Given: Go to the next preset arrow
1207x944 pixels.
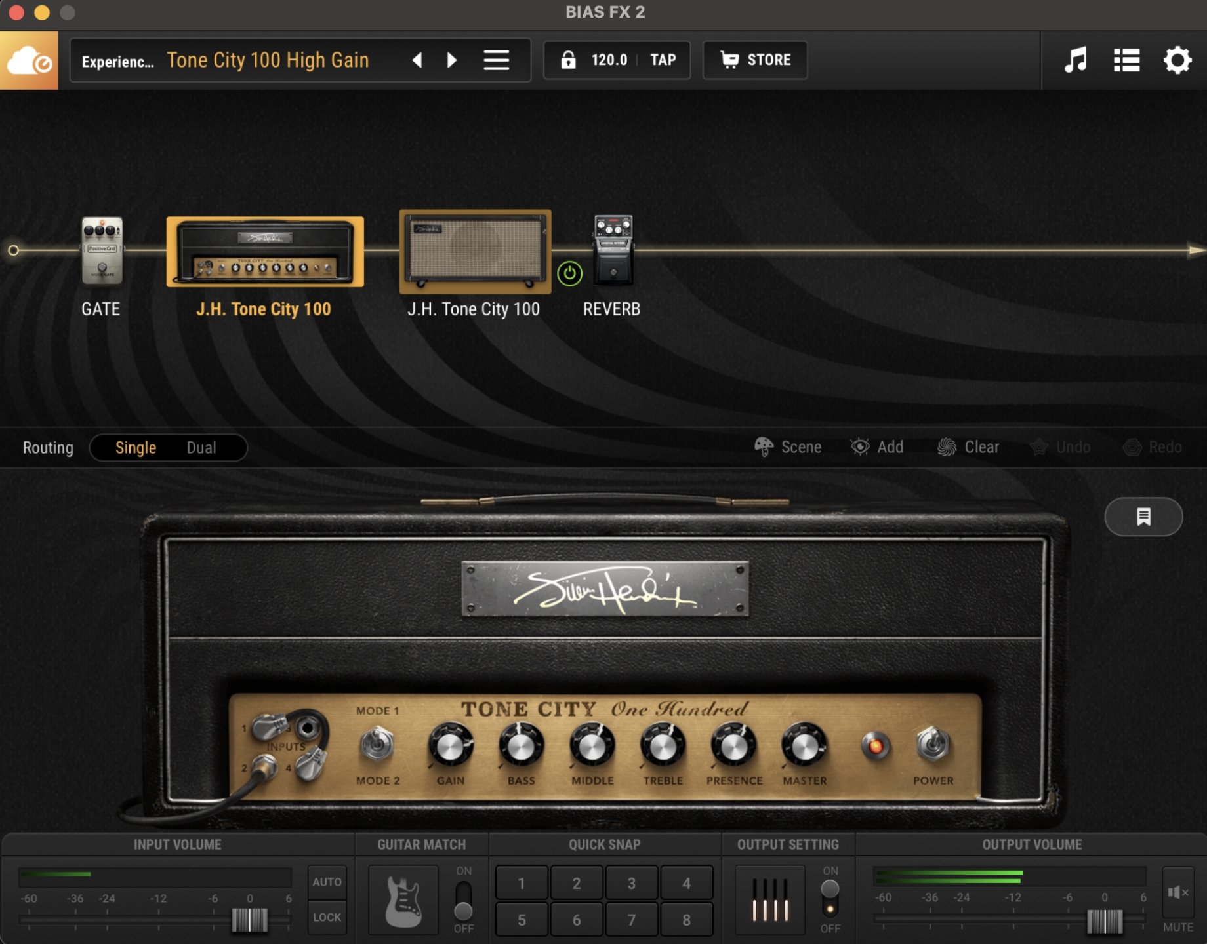Looking at the screenshot, I should pos(451,60).
